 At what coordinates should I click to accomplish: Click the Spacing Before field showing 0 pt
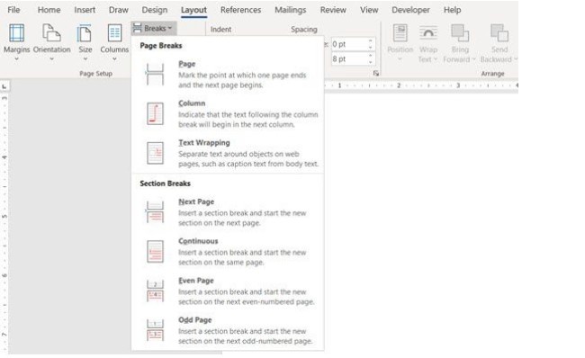349,44
